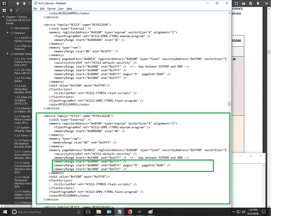The height and width of the screenshot is (216, 281).
Task: Open Notepad from the taskbar
Action: [119, 212]
